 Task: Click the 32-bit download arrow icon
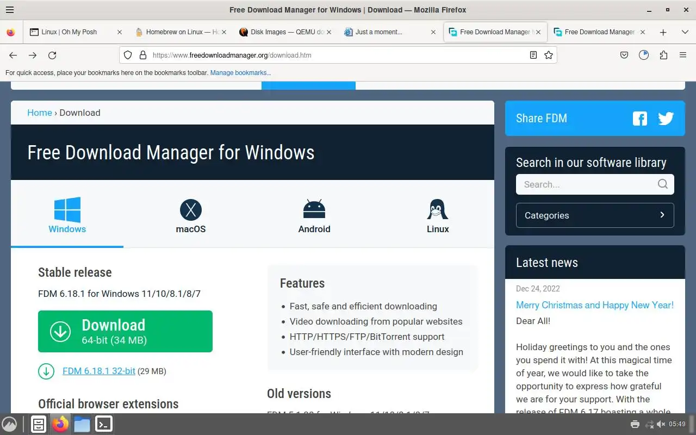[46, 371]
